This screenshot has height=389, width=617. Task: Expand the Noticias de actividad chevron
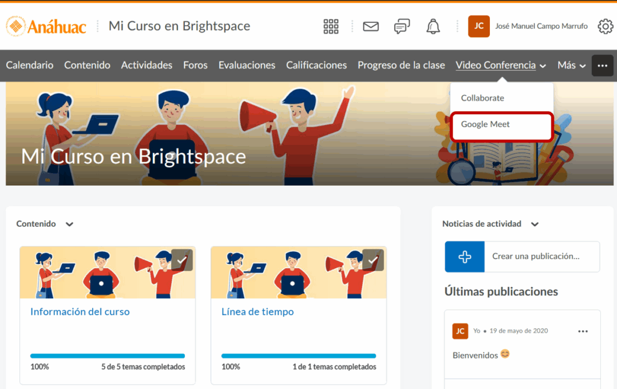coord(534,224)
